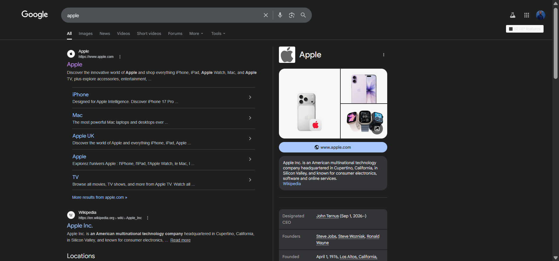Expand the More dropdown

tap(196, 33)
